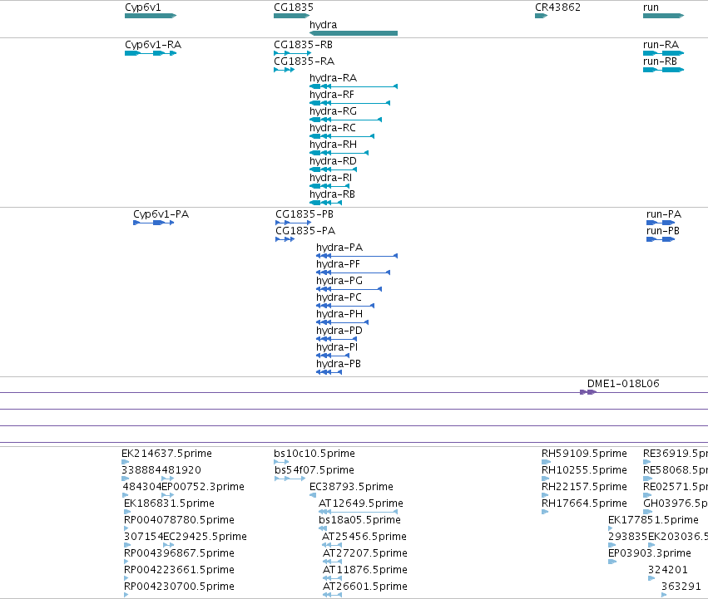
Task: Click EST EK177851.5prime
Action: (611, 528)
